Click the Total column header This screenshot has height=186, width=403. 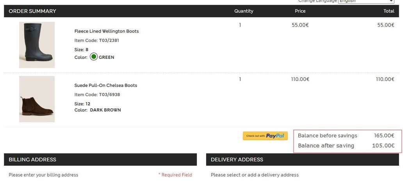tap(389, 11)
